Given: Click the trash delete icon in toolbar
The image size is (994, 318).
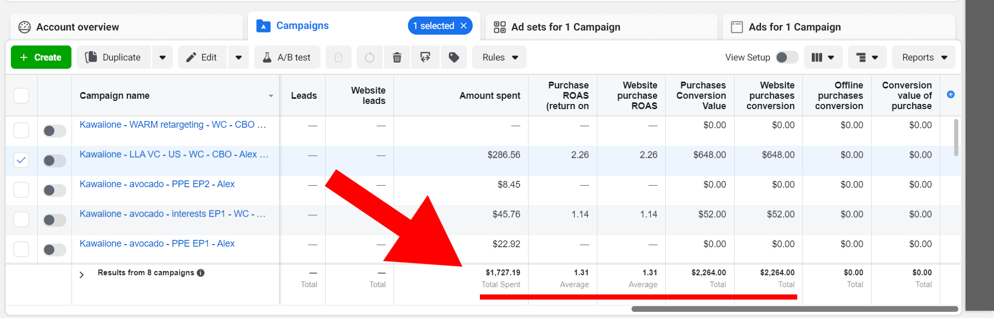Looking at the screenshot, I should (397, 57).
